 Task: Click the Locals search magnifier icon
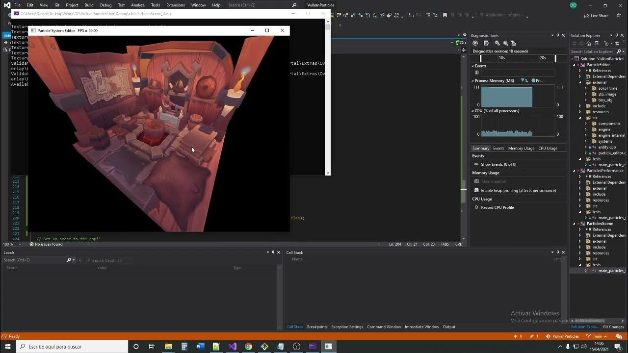[x=69, y=260]
